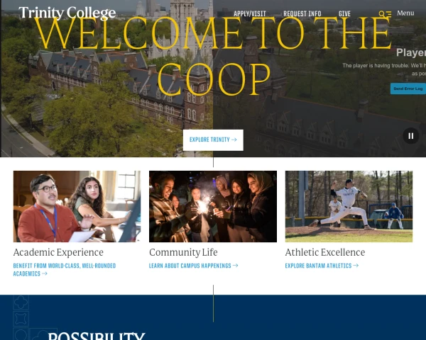The width and height of the screenshot is (426, 340).
Task: Click the Send Error Log button
Action: click(x=408, y=89)
